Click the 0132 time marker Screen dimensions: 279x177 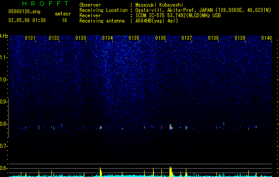54,38
